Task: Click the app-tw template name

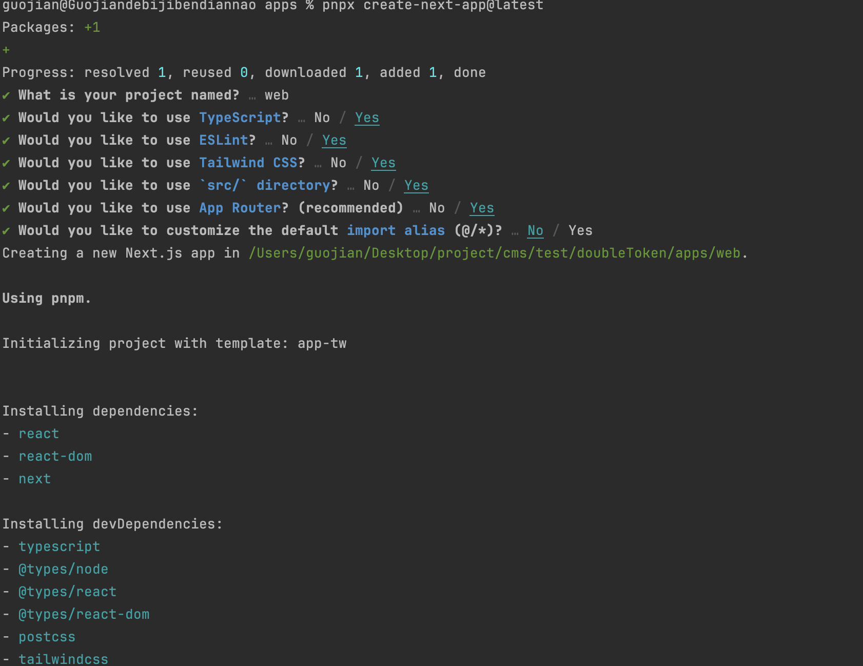Action: [x=322, y=344]
